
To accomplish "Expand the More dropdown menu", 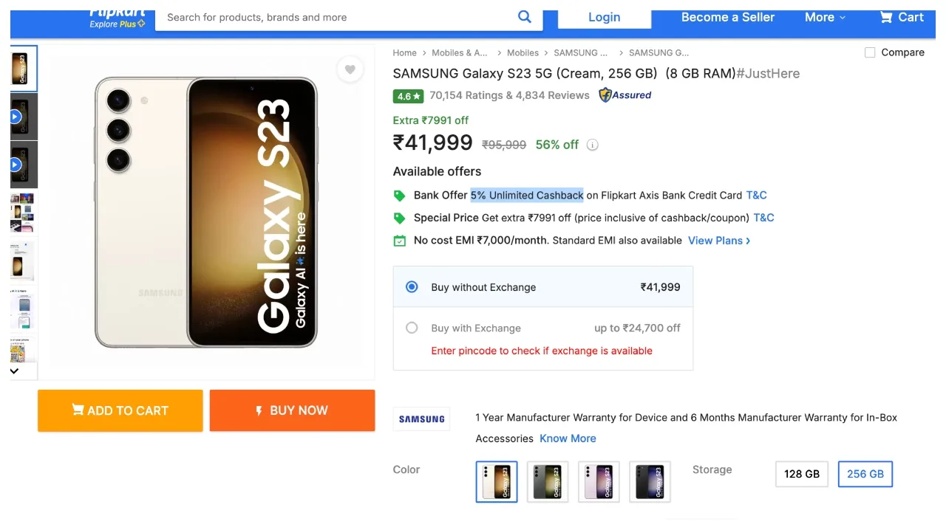I will click(825, 17).
